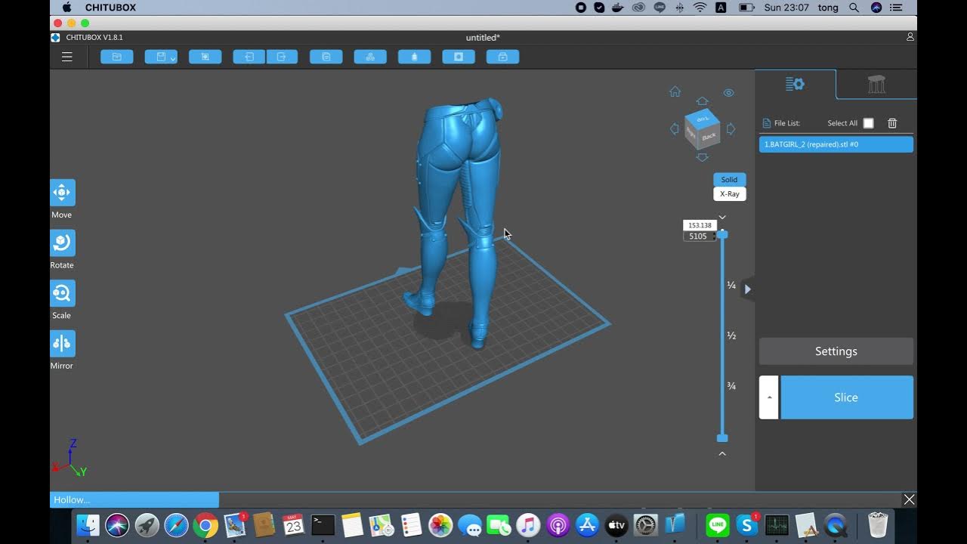Image resolution: width=967 pixels, height=544 pixels.
Task: Open Google Chrome from the Dock
Action: coord(205,525)
